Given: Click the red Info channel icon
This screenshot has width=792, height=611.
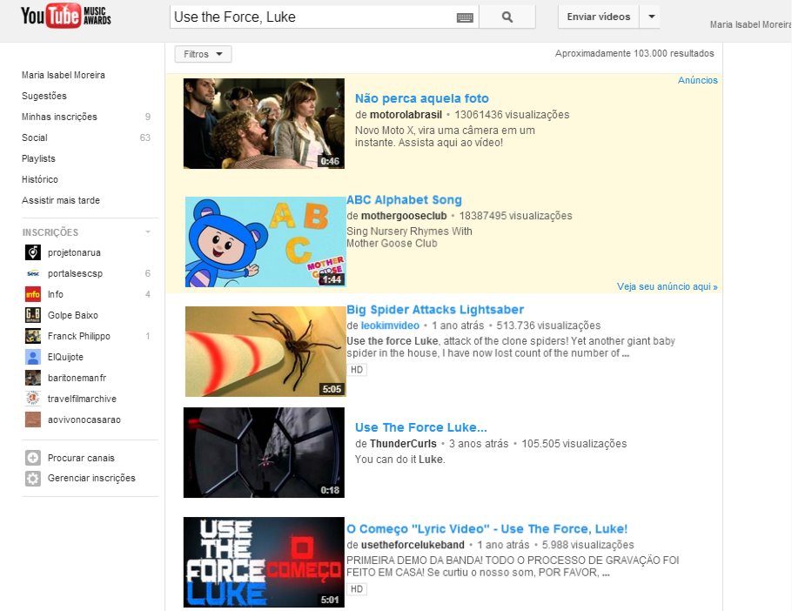Looking at the screenshot, I should click(33, 294).
